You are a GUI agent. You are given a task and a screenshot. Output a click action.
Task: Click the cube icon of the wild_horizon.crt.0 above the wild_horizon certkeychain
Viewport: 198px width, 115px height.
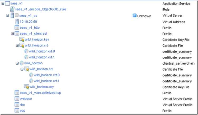[26, 51]
